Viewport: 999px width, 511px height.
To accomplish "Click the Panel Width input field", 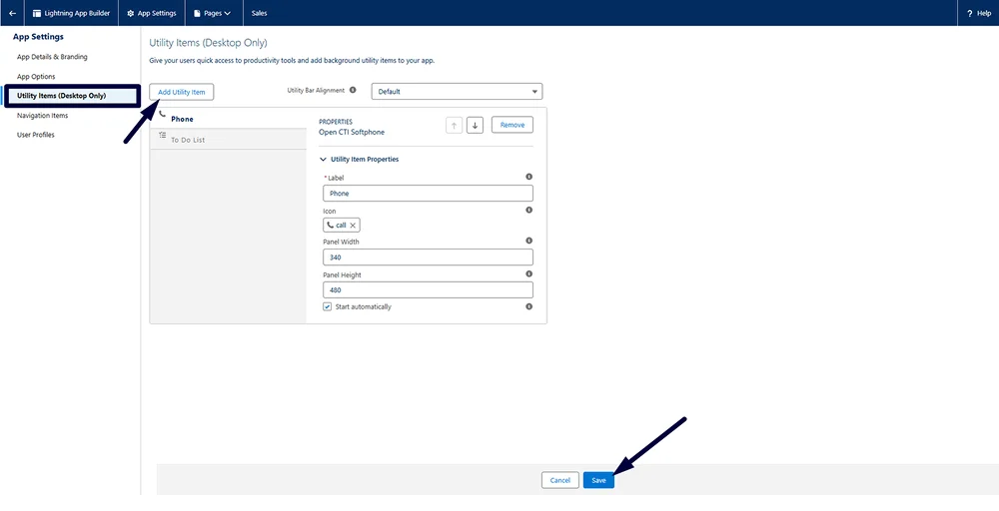I will coord(429,257).
